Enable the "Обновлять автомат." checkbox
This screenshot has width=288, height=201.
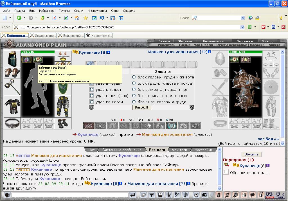[226, 172]
